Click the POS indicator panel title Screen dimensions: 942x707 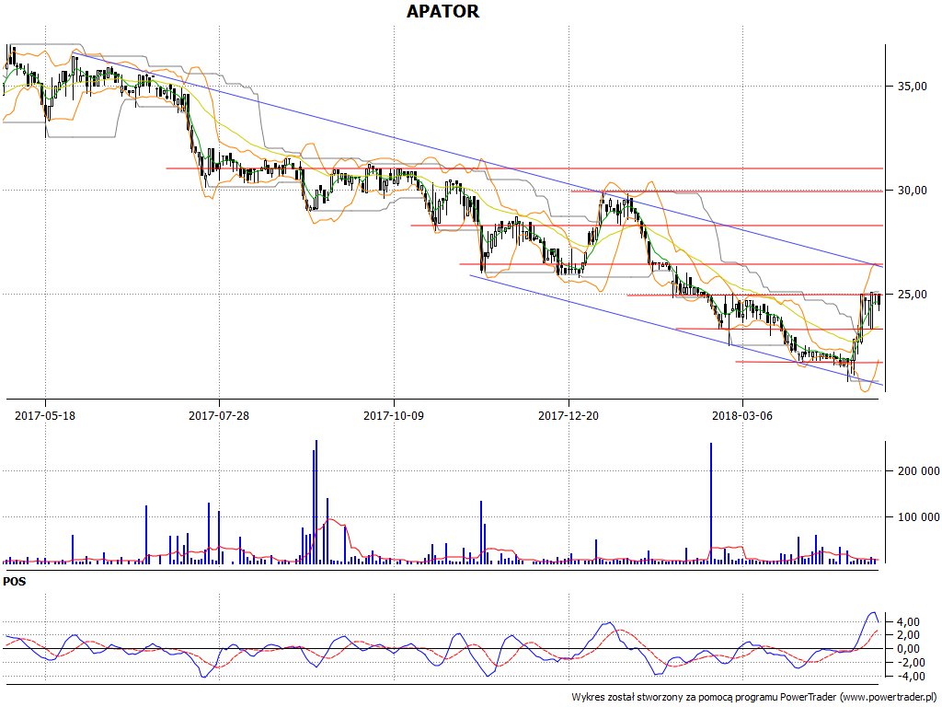[x=15, y=582]
